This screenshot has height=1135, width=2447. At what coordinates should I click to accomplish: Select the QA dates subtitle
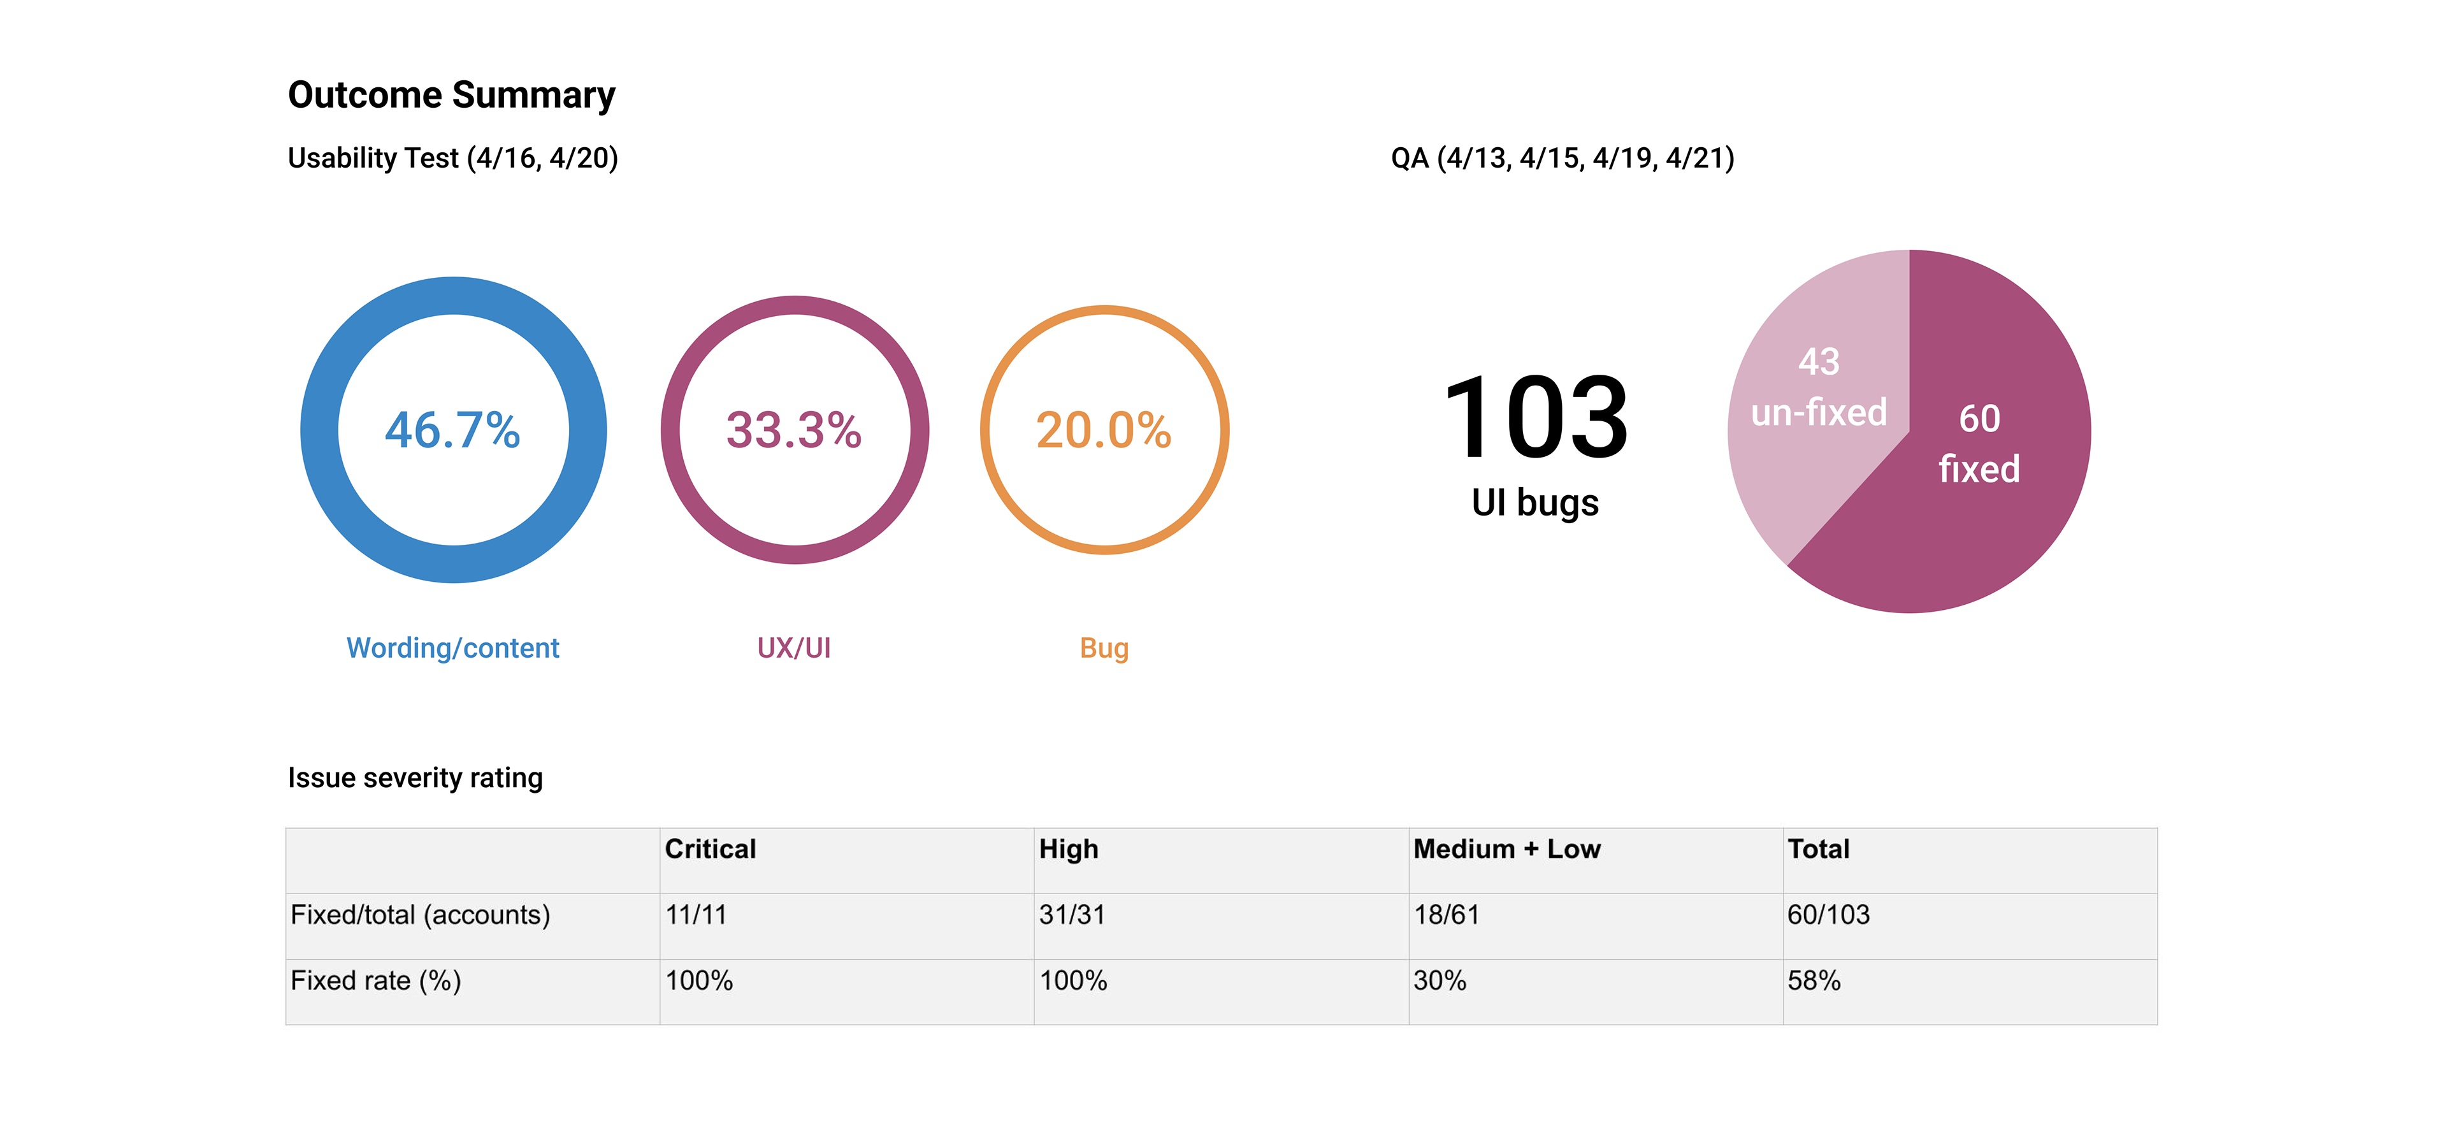tap(1562, 157)
